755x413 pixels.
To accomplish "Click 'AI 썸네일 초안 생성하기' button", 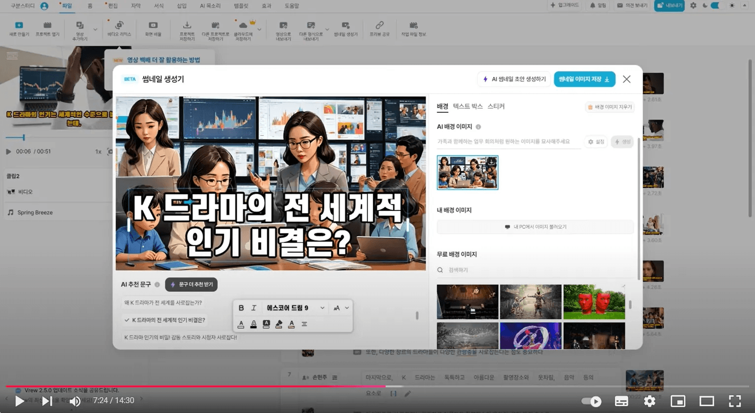I will coord(514,79).
